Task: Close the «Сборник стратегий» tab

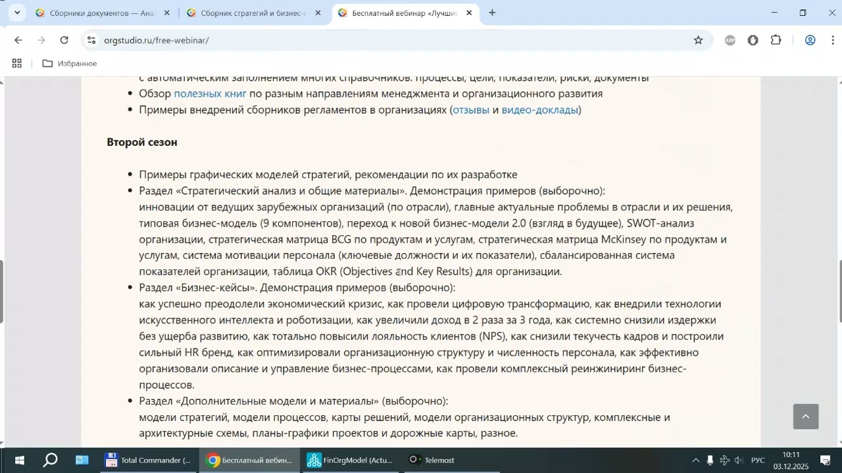Action: (318, 12)
